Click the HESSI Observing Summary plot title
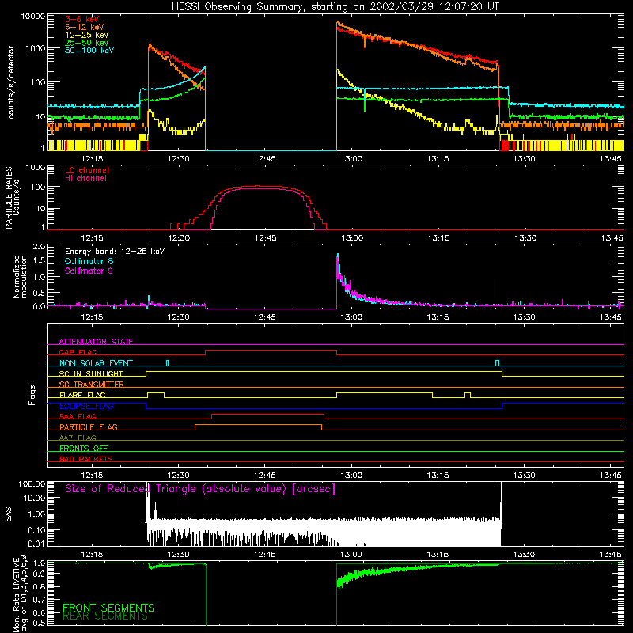 (x=335, y=6)
